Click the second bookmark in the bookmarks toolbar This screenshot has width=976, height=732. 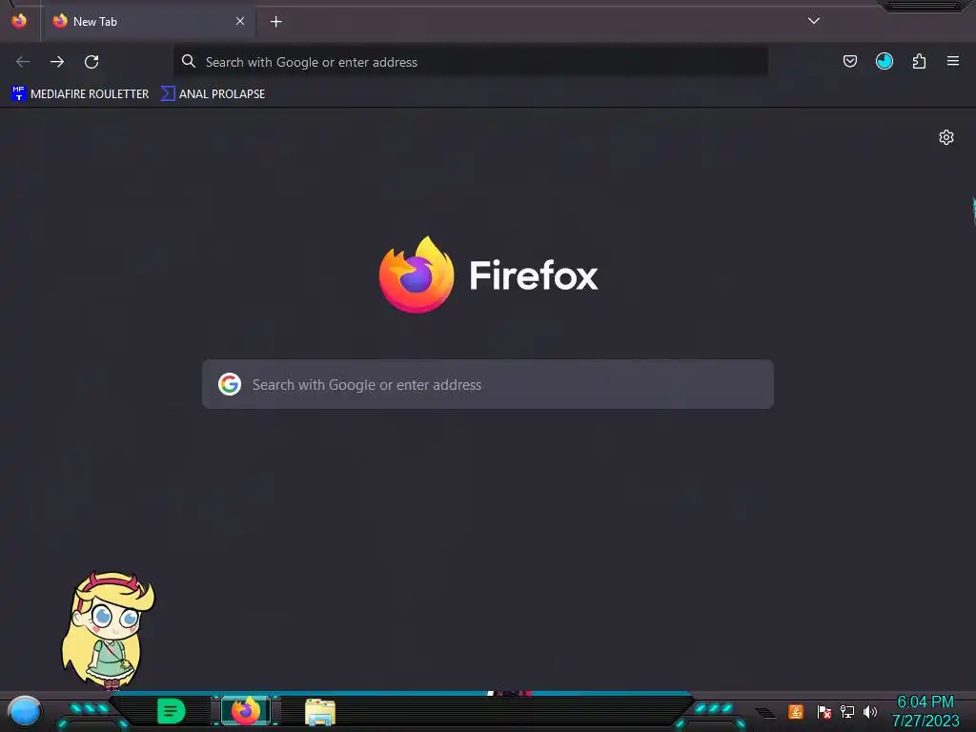click(x=213, y=94)
